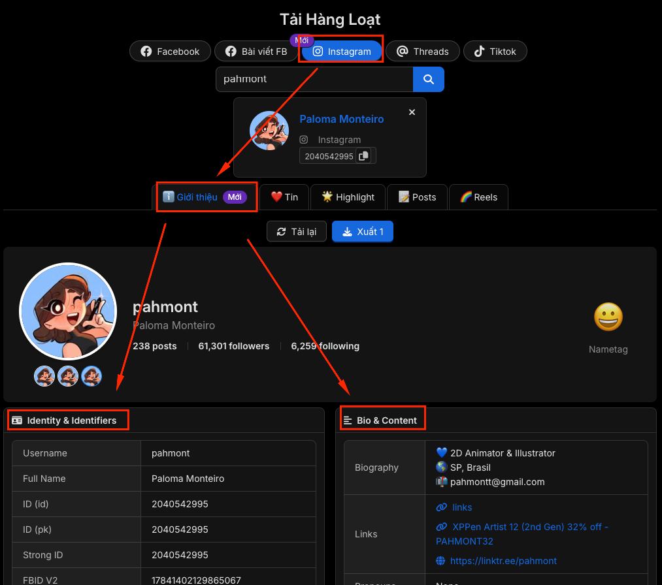Open the Paloma Monteiro profile link

[342, 119]
